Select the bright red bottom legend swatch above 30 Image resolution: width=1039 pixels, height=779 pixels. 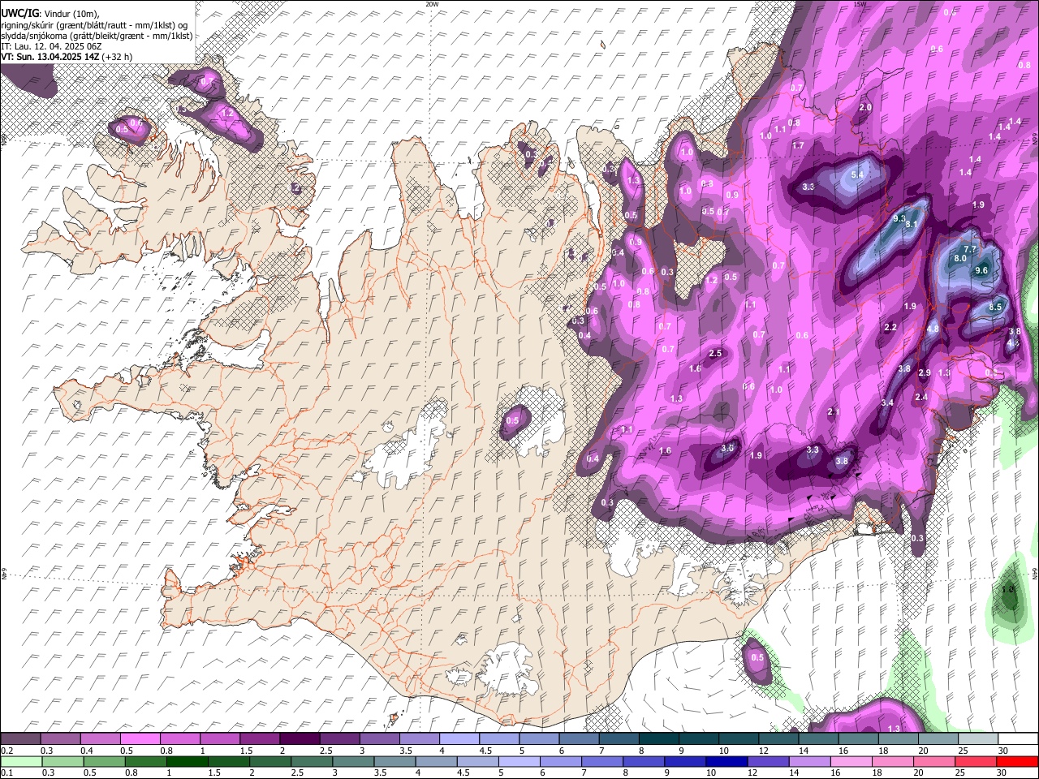pos(1017,761)
